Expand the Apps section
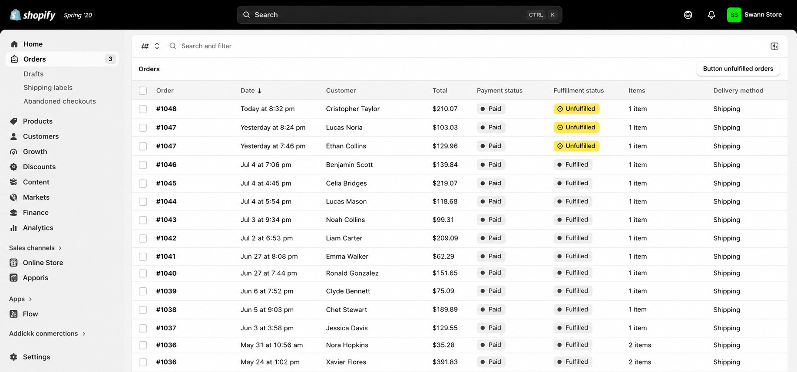Screen dimensions: 797x372 pos(21,299)
